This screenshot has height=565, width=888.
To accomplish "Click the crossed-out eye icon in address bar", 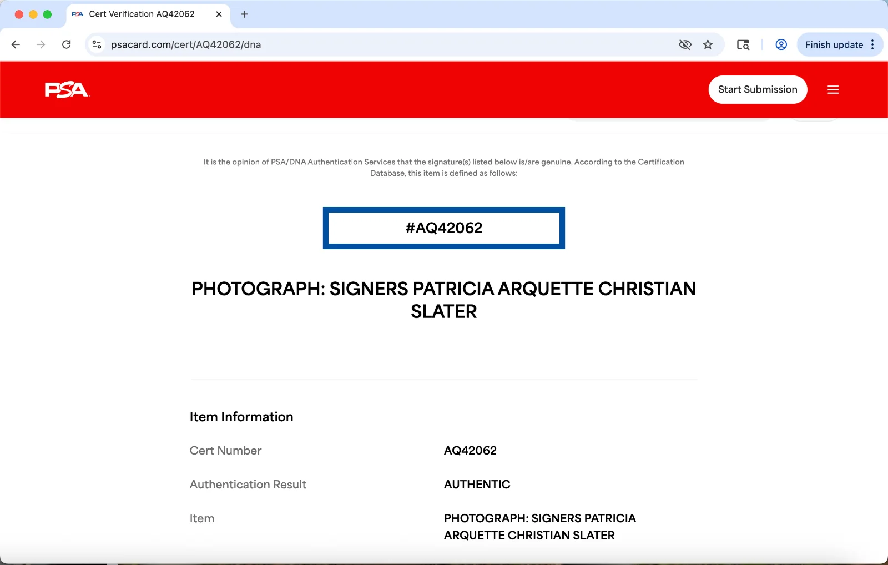I will click(x=685, y=44).
